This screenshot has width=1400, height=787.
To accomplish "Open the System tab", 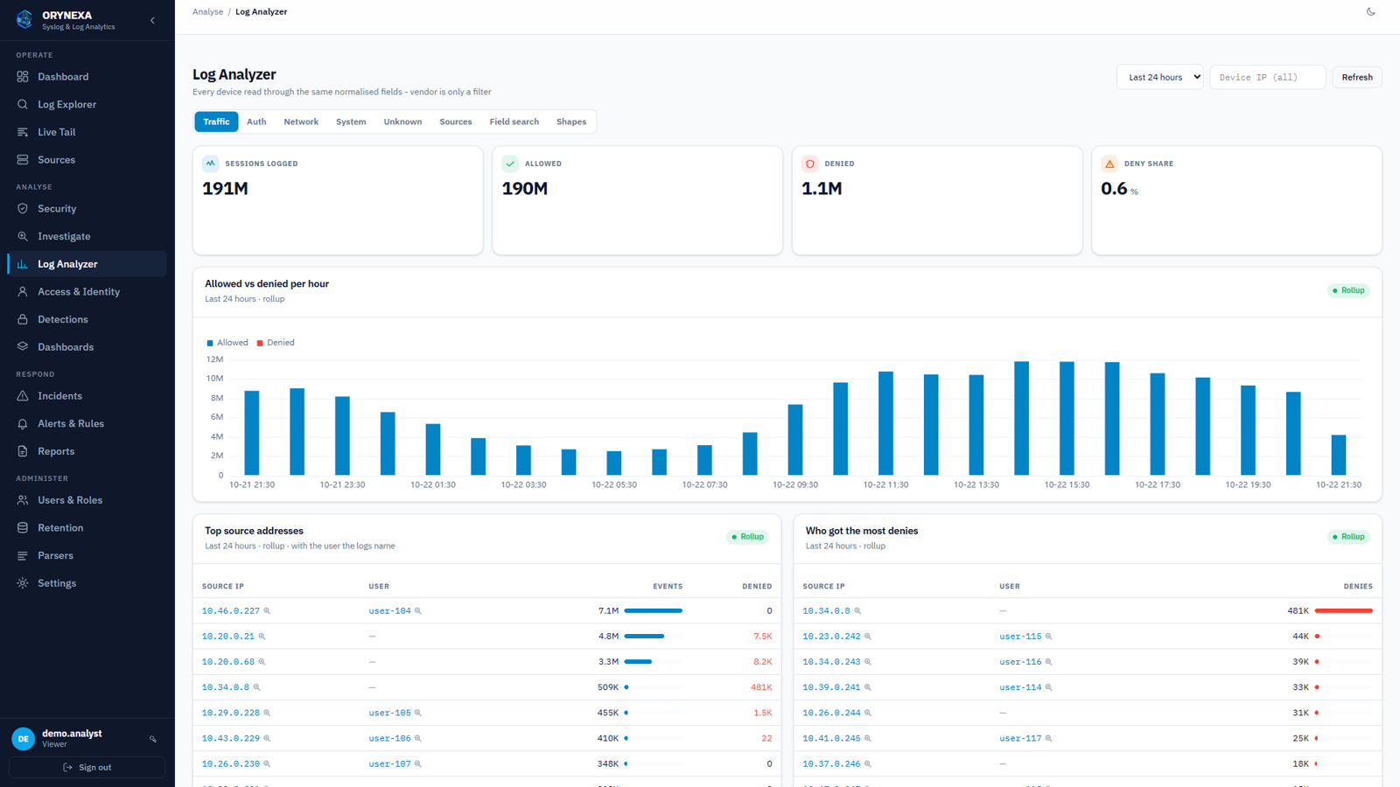I will pyautogui.click(x=351, y=122).
